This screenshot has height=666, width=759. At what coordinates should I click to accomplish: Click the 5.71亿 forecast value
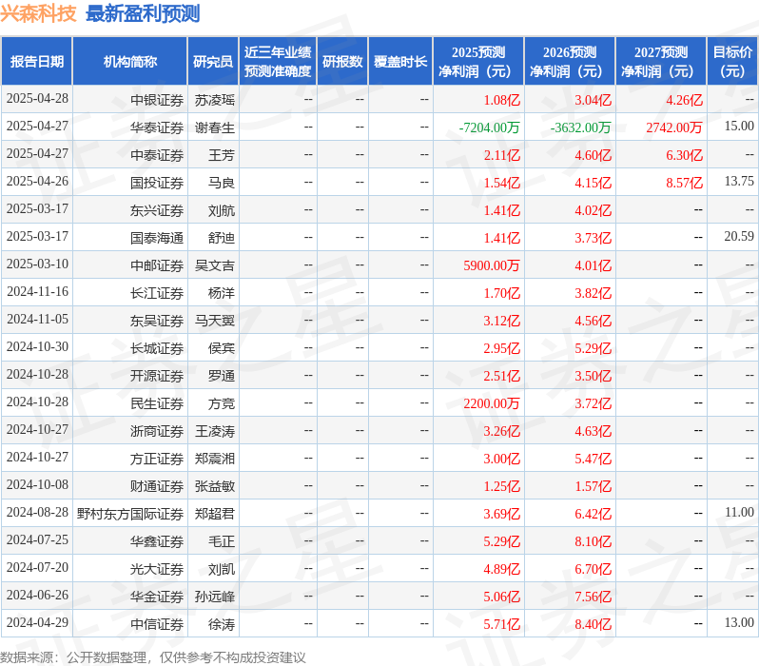tap(502, 625)
